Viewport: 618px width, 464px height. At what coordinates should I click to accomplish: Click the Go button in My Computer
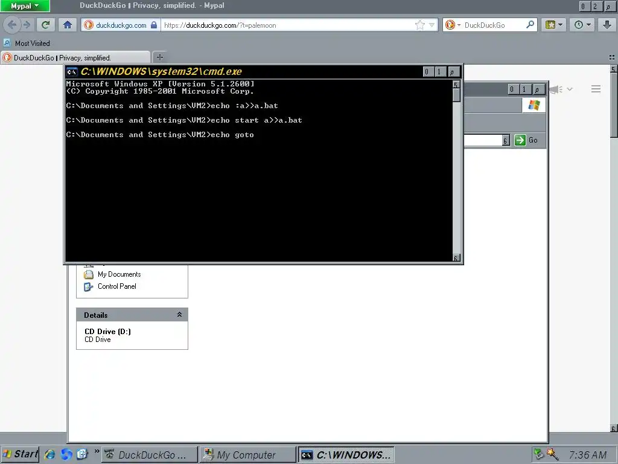(x=526, y=140)
